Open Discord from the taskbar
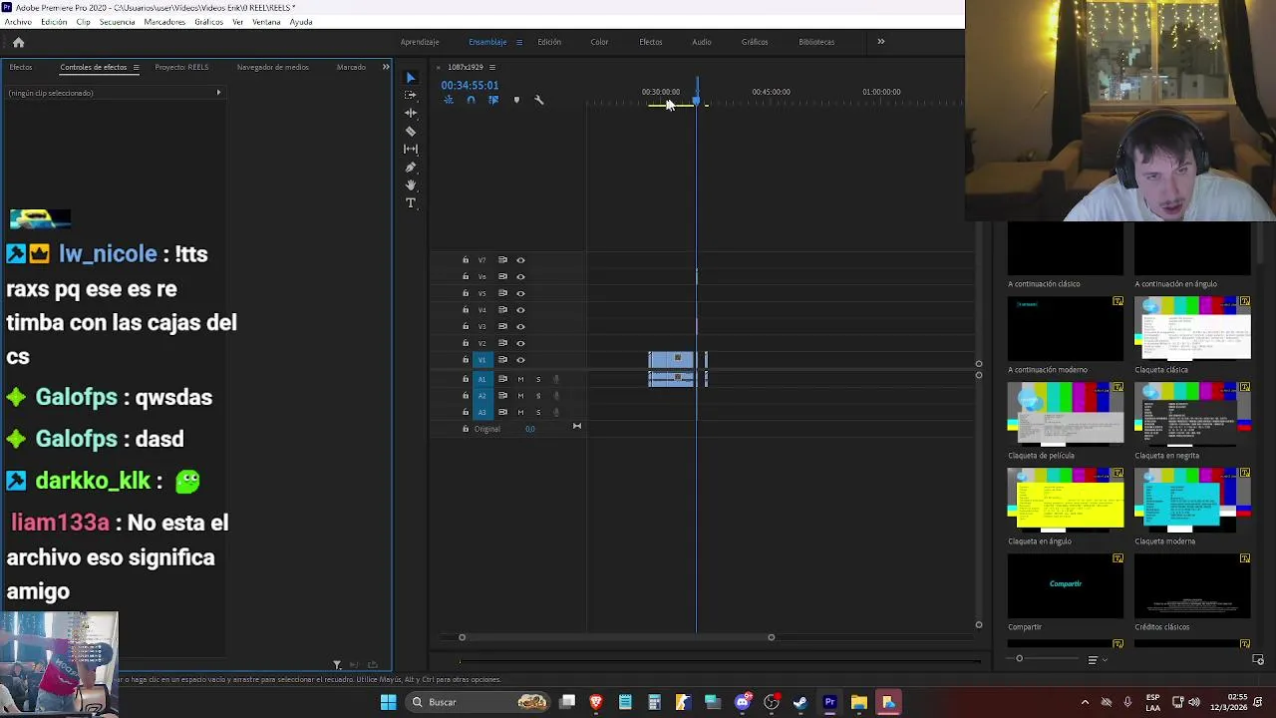Image resolution: width=1276 pixels, height=718 pixels. (742, 702)
